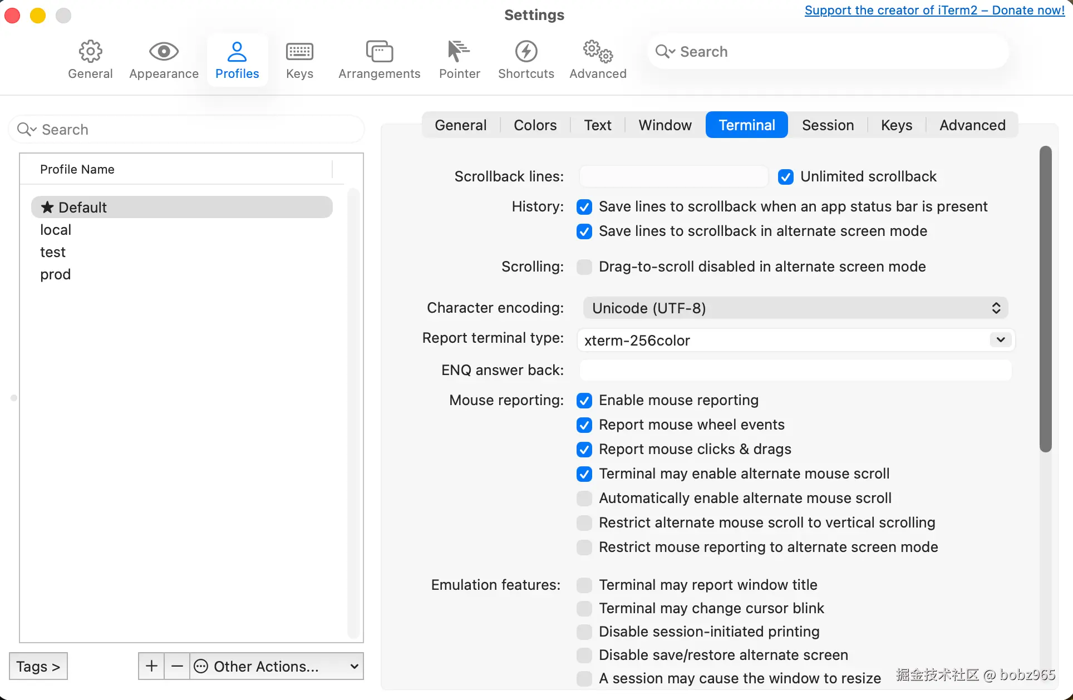This screenshot has width=1073, height=700.
Task: Remove selected profile with minus button
Action: pos(177,666)
